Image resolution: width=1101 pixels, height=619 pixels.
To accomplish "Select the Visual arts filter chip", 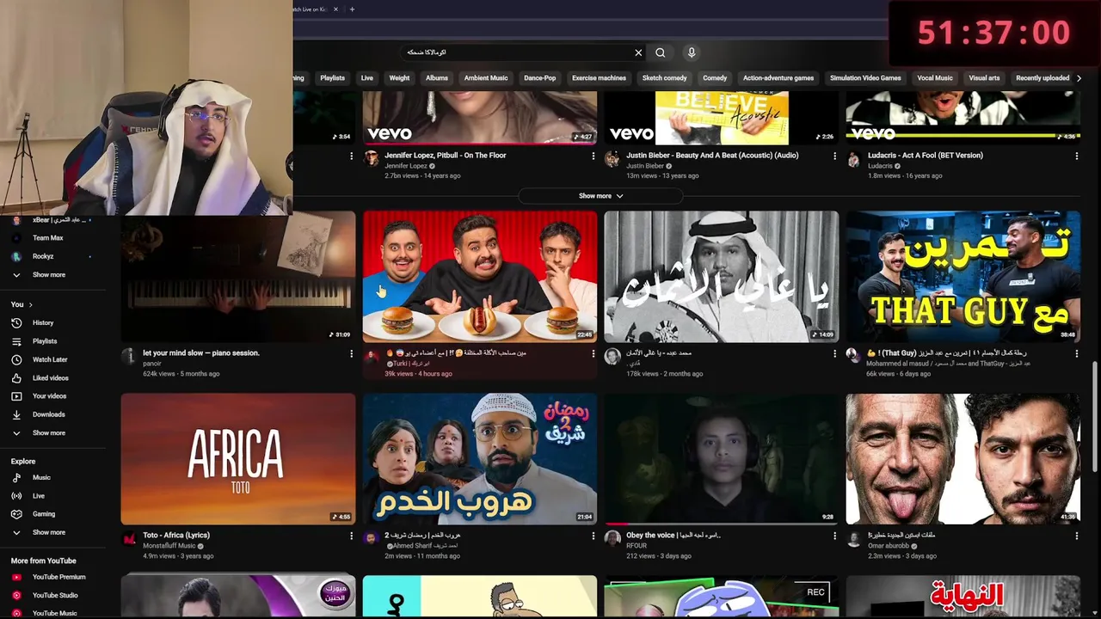I will (x=984, y=78).
